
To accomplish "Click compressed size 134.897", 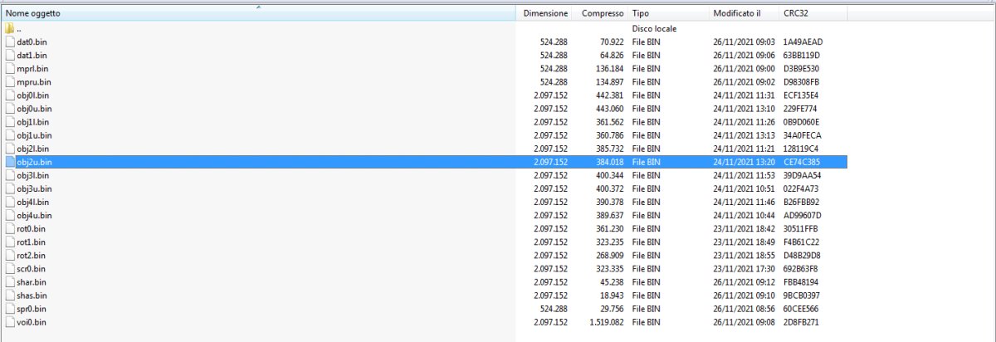I will point(610,81).
